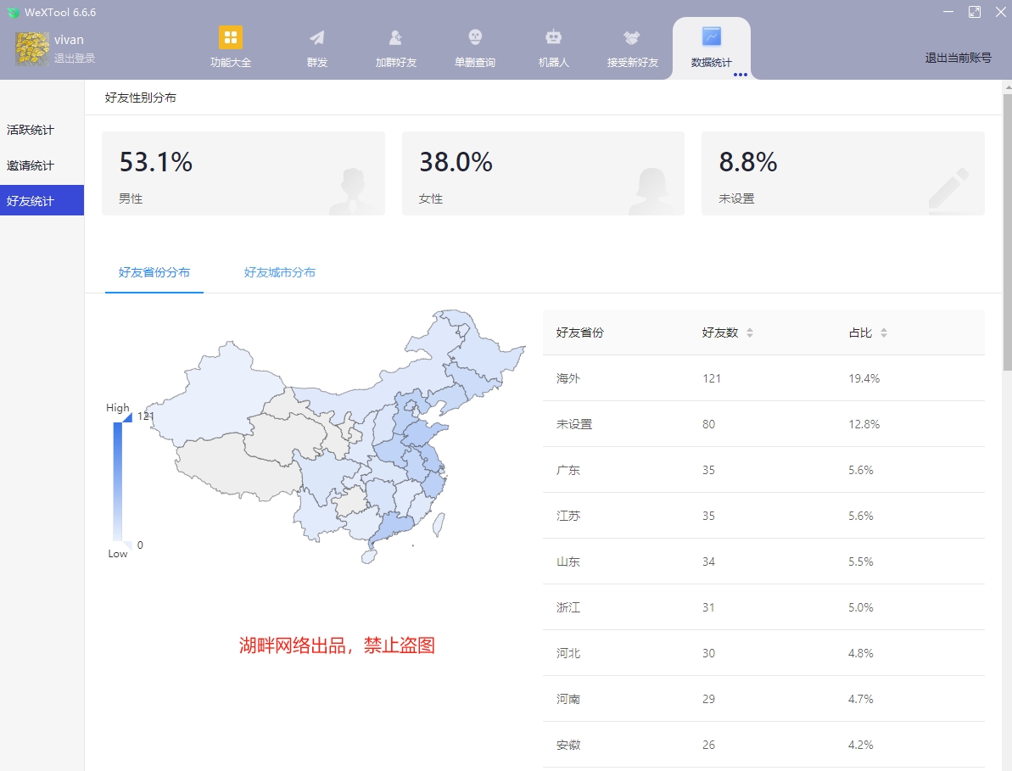The height and width of the screenshot is (771, 1012).
Task: Select the 群发 (mass message) icon
Action: click(316, 47)
